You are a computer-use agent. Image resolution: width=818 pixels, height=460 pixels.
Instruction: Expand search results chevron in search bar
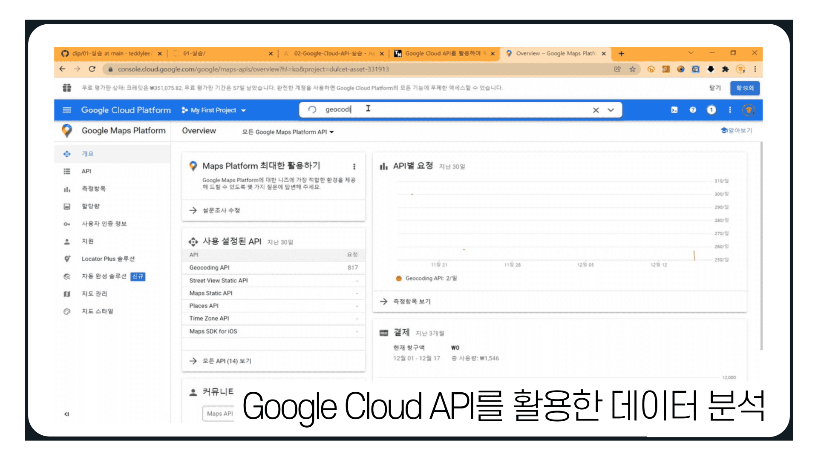(611, 110)
